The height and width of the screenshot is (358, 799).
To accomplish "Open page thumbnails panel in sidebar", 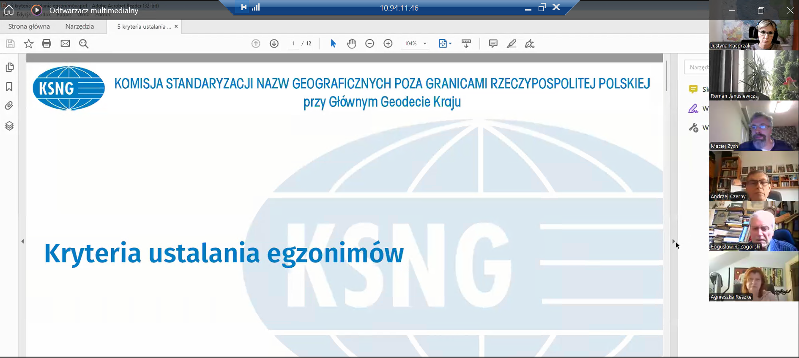I will [9, 67].
